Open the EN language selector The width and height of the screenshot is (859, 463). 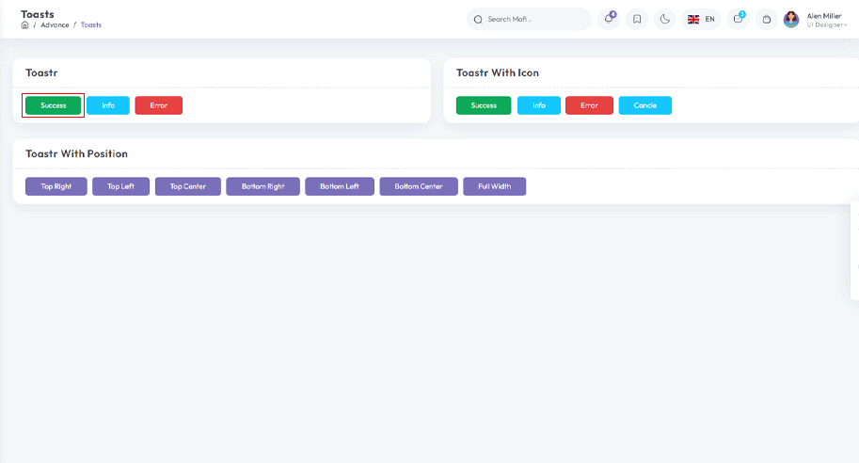(x=701, y=19)
